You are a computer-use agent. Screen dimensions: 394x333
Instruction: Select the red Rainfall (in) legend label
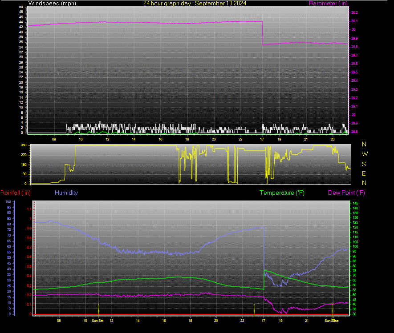pos(16,193)
